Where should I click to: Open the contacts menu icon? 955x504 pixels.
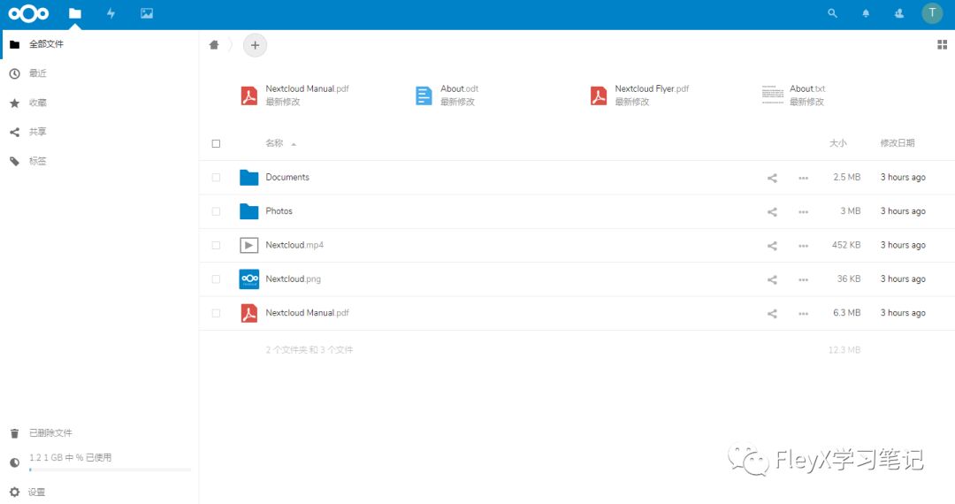point(898,13)
